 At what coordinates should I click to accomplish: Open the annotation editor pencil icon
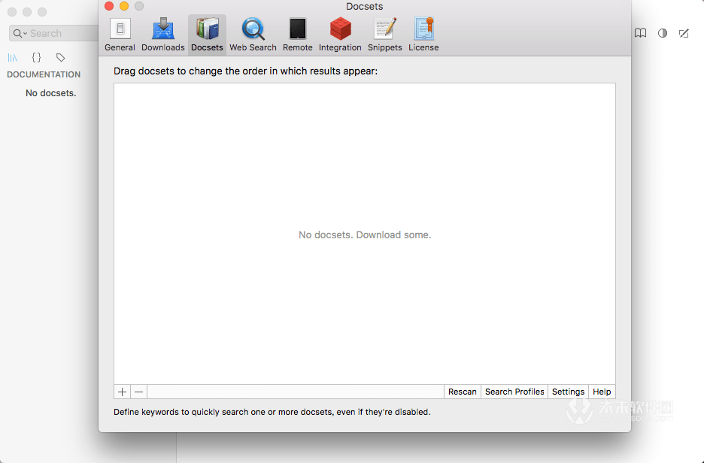[x=684, y=33]
